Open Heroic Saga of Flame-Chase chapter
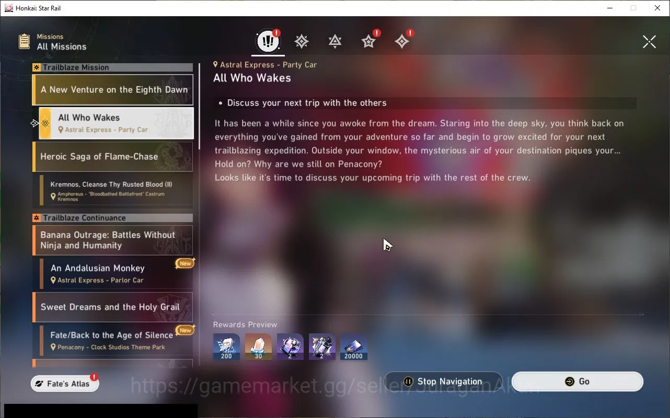670x418 pixels. tap(113, 157)
